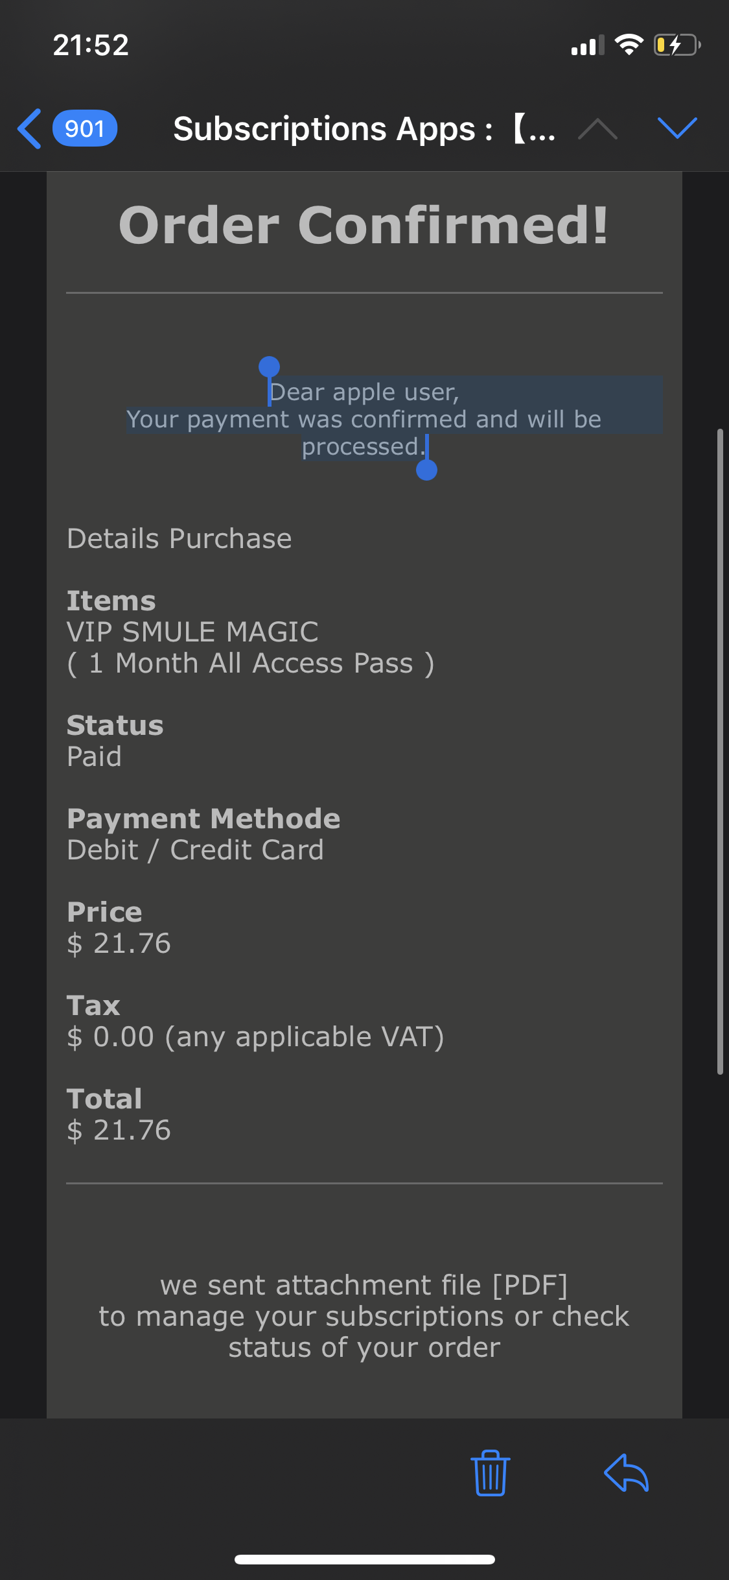Tap the top text selection handle
This screenshot has height=1580, width=729.
269,367
